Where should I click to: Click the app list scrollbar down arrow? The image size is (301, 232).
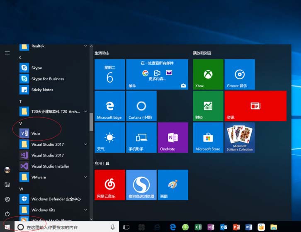click(91, 219)
